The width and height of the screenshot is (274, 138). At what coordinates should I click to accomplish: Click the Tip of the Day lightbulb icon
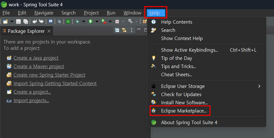click(154, 58)
